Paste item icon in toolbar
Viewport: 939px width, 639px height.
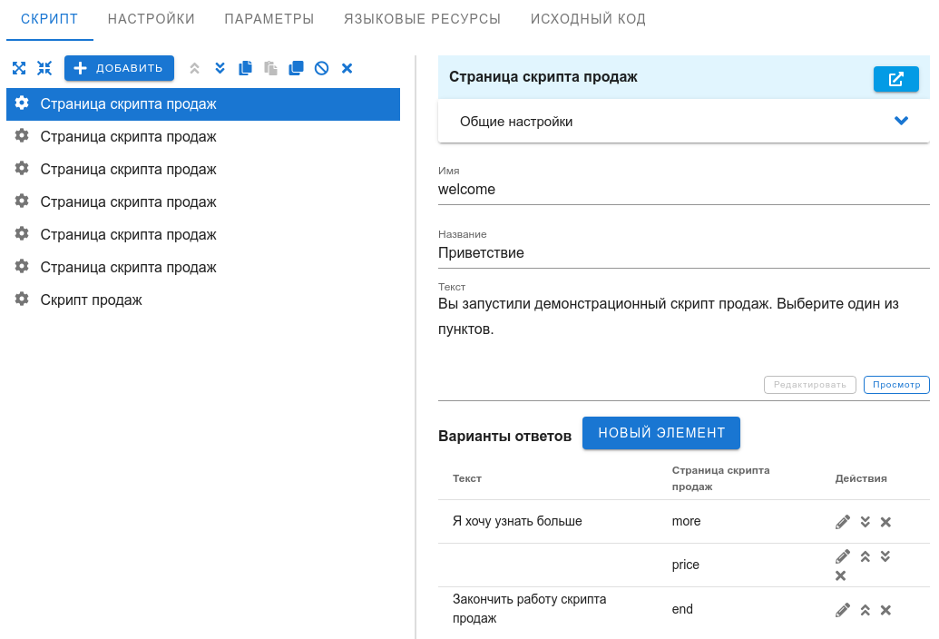(270, 68)
